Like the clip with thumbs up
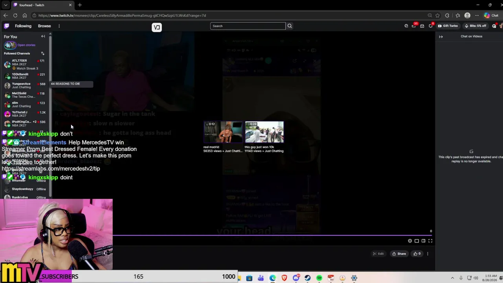 417,254
